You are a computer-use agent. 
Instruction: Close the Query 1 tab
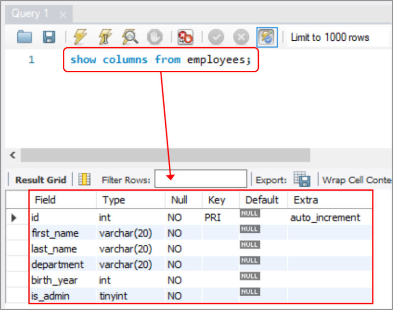[62, 14]
